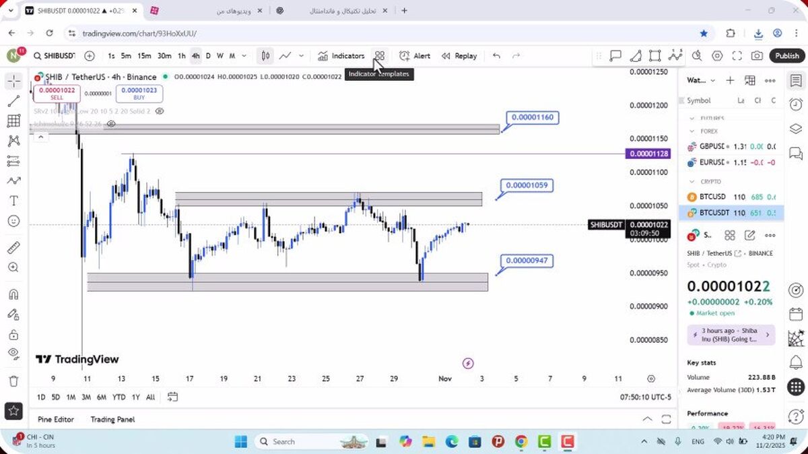Screen dimensions: 808x454
Task: Open the Trading Panel tab
Action: [112, 419]
